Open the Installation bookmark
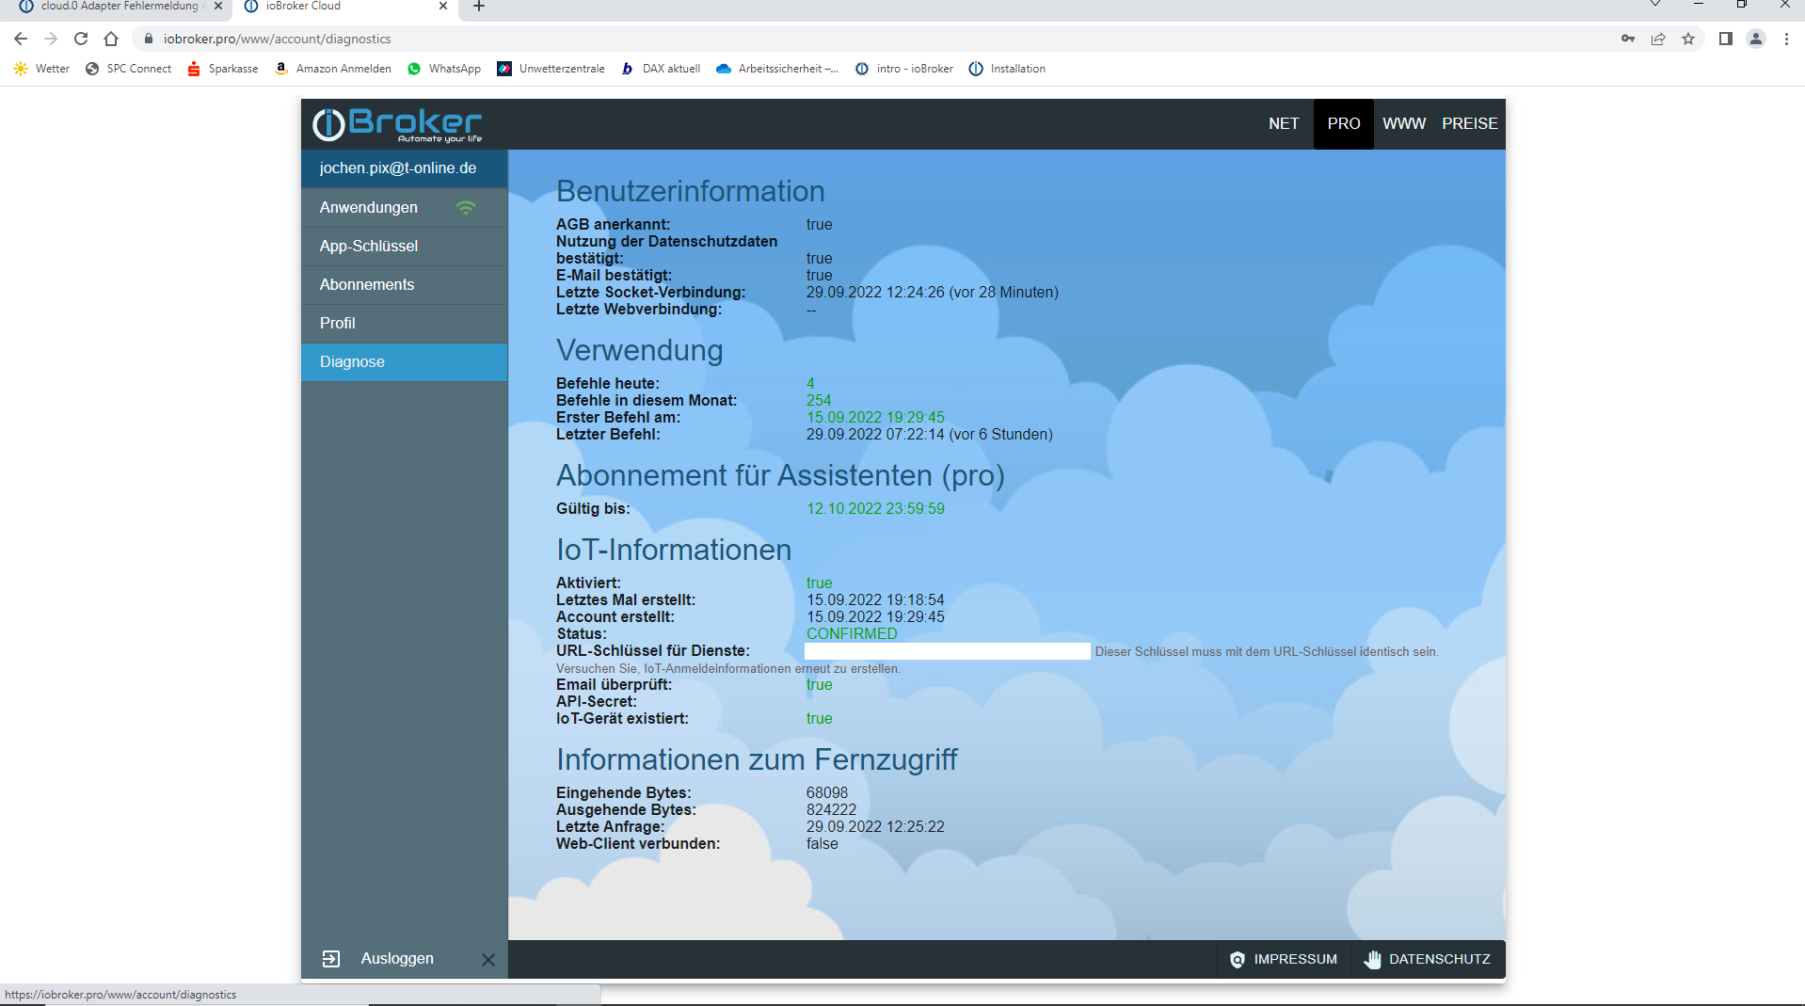Screen dimensions: 1805x1006 (1007, 69)
